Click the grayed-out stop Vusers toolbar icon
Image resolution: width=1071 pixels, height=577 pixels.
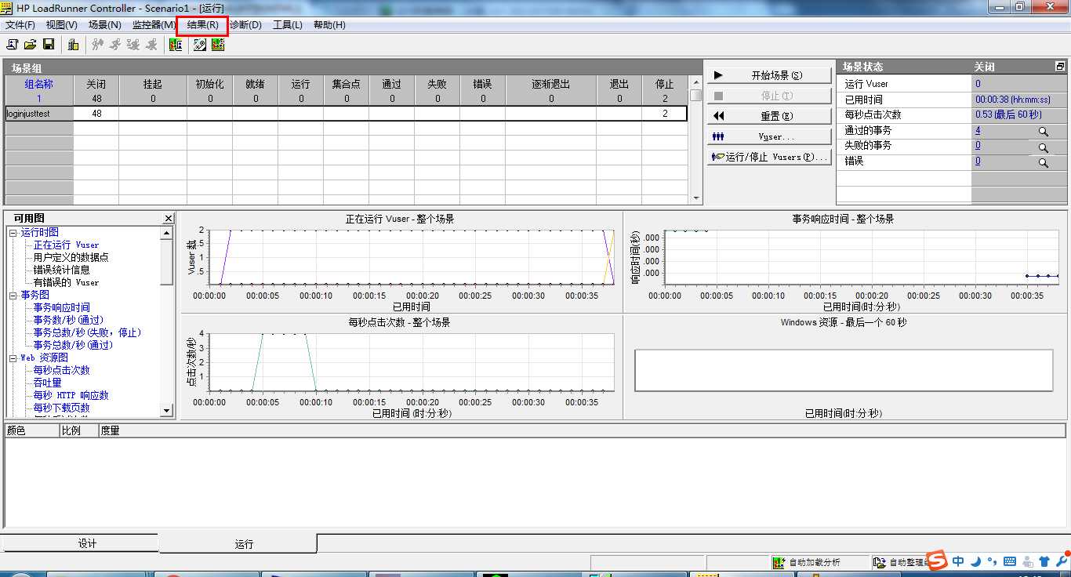coord(151,45)
